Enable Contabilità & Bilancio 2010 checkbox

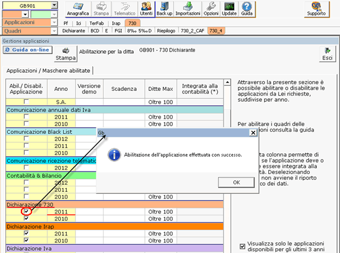click(26, 197)
